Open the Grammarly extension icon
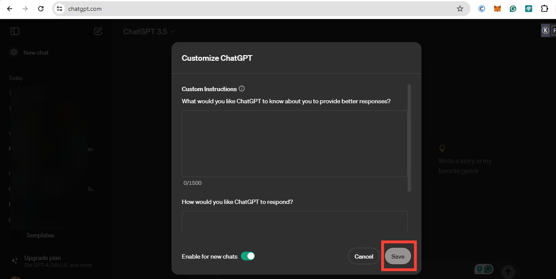The width and height of the screenshot is (556, 279). coord(513,9)
